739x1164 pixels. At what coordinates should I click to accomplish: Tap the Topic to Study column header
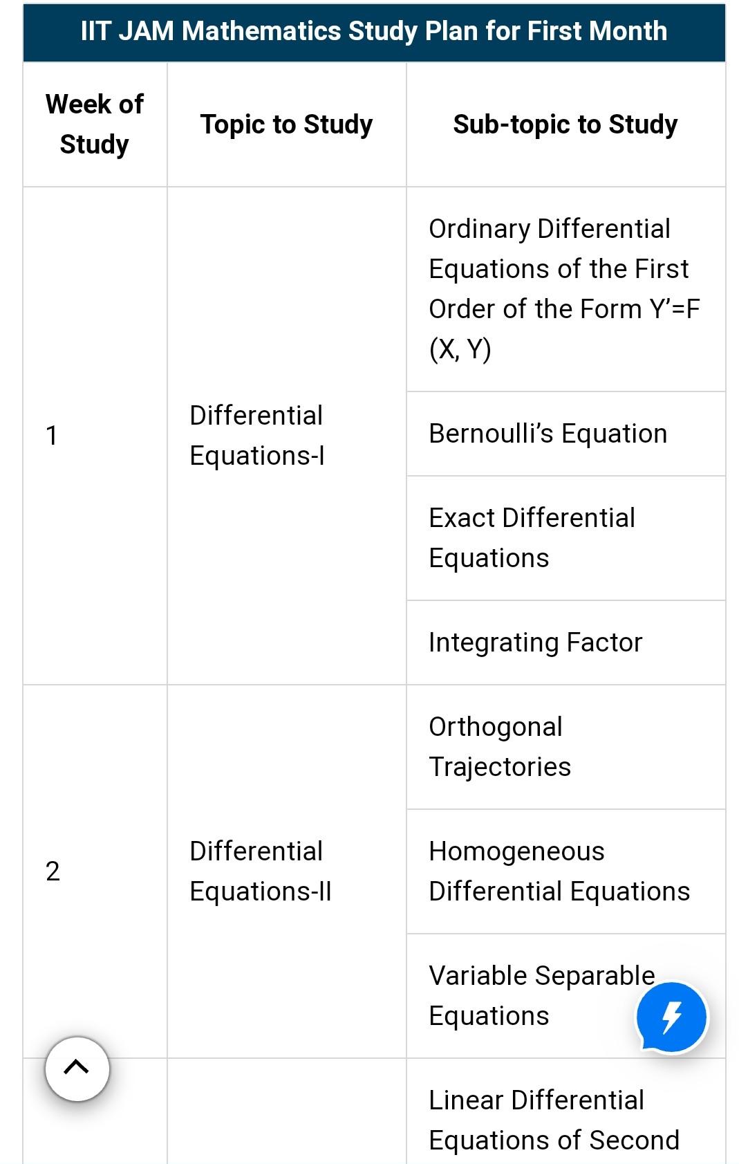pos(286,124)
